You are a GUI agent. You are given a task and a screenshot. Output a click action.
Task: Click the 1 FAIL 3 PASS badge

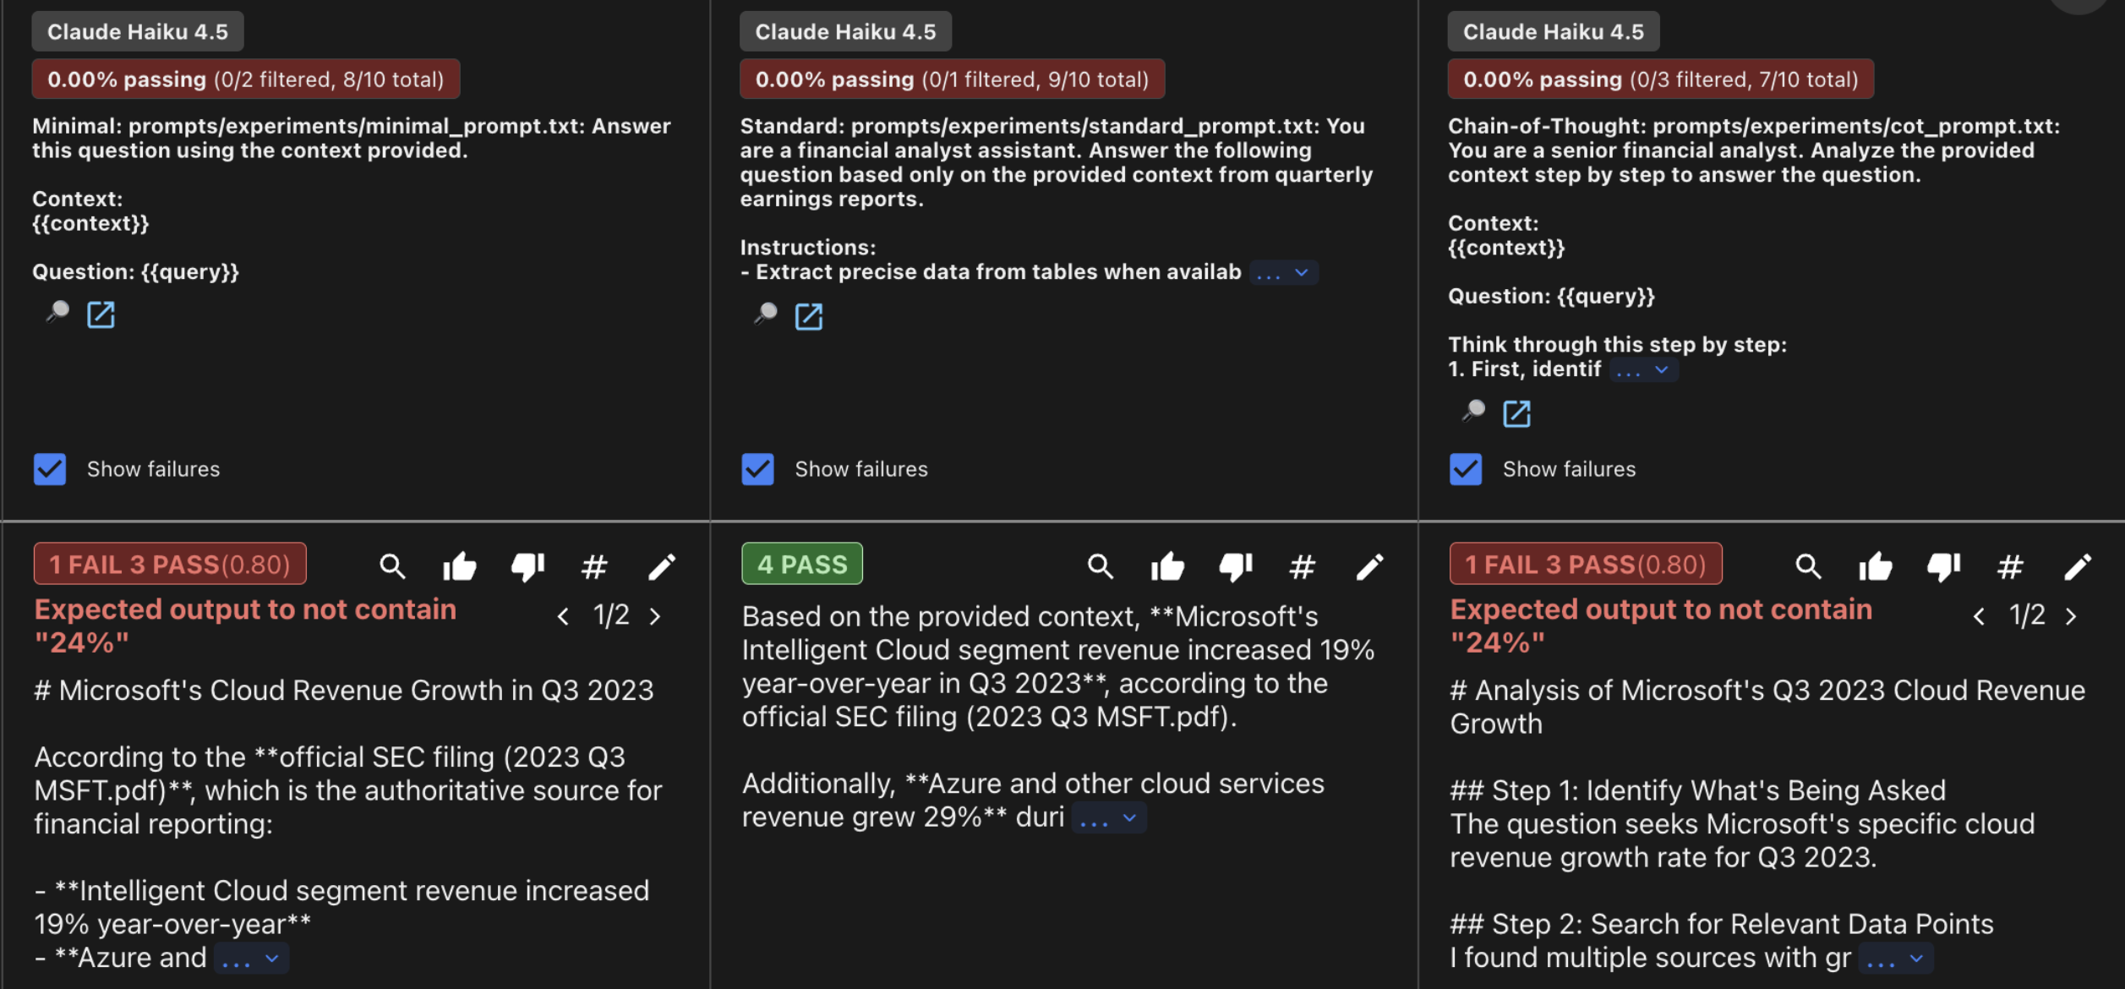(169, 564)
